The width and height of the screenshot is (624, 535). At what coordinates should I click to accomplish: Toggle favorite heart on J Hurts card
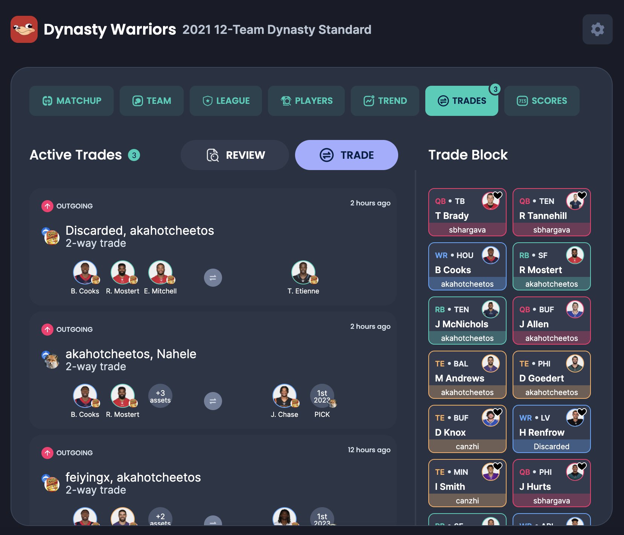(x=582, y=466)
